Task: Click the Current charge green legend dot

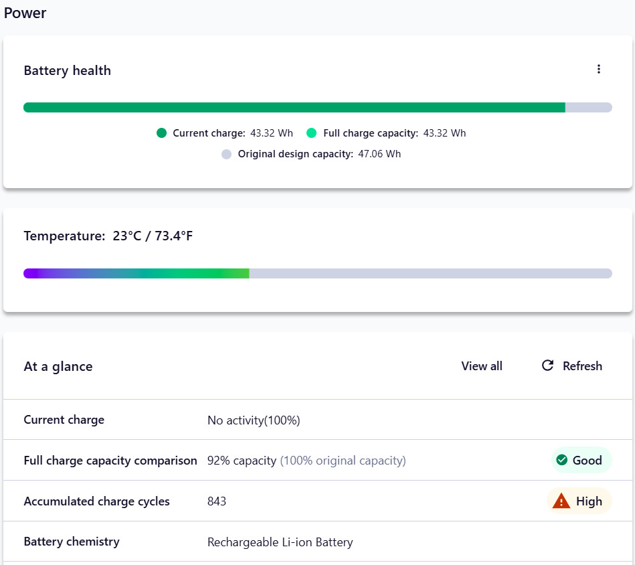Action: (x=161, y=133)
